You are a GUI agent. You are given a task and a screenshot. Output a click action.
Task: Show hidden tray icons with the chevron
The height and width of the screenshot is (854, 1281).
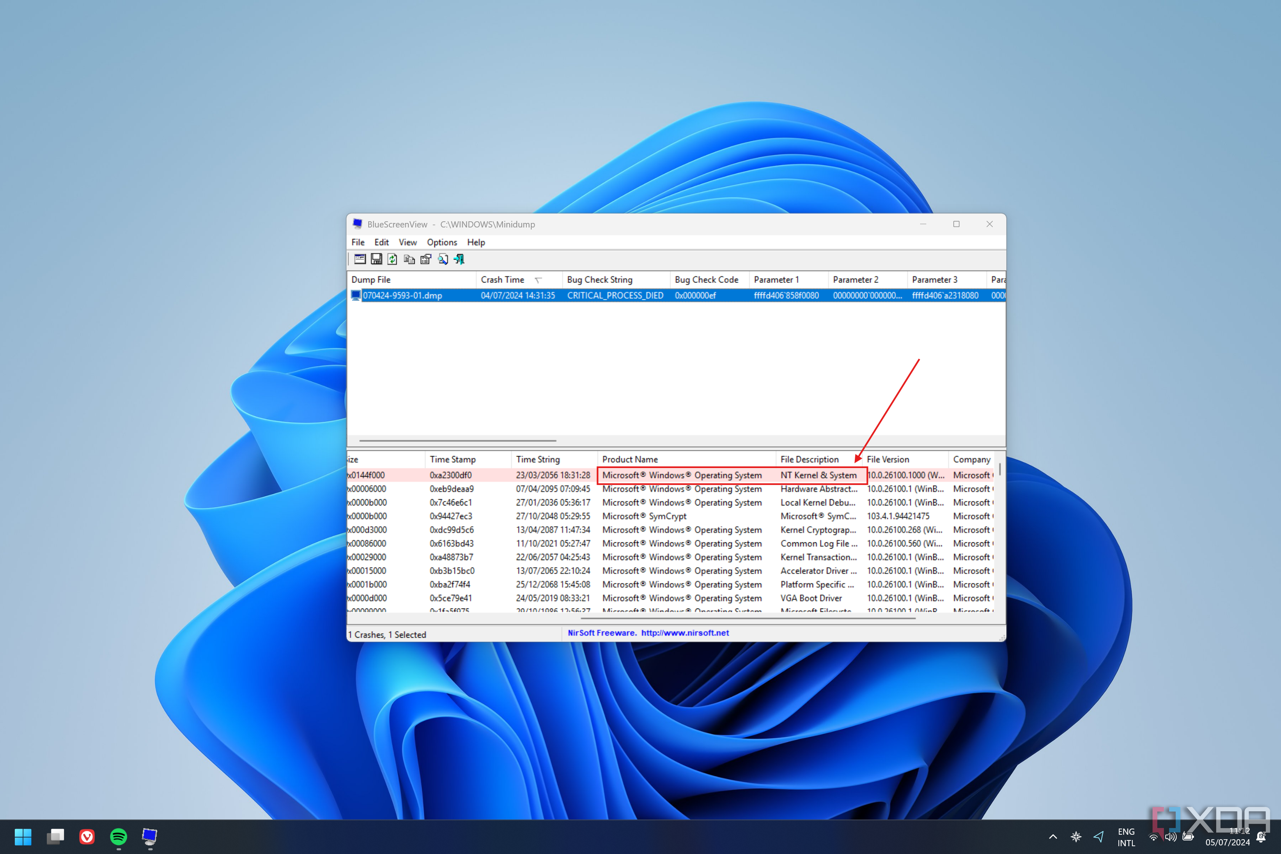[1053, 837]
